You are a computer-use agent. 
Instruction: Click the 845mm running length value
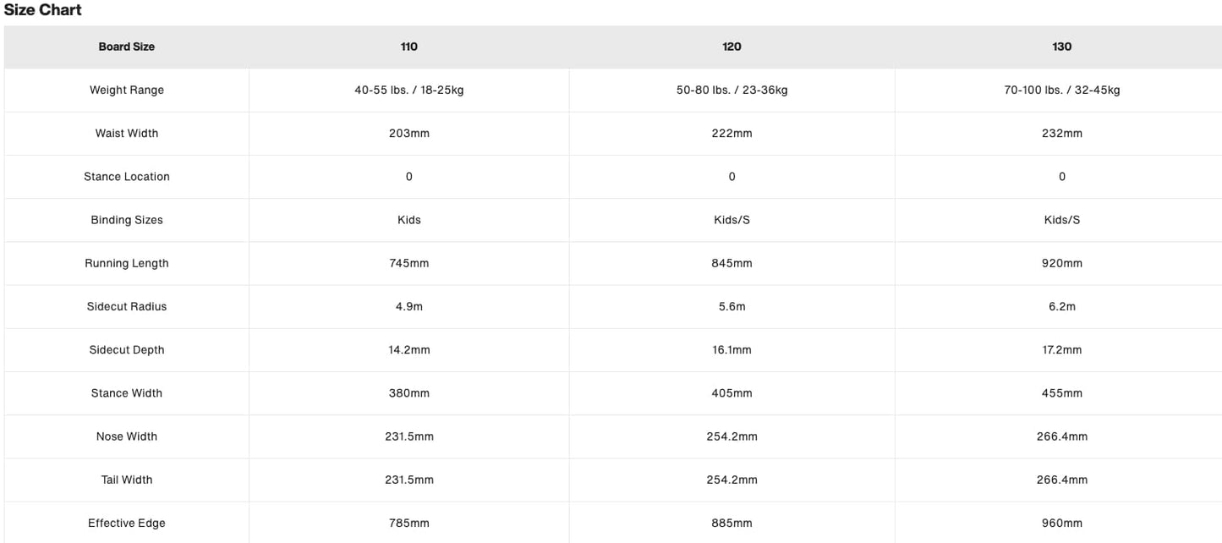732,263
